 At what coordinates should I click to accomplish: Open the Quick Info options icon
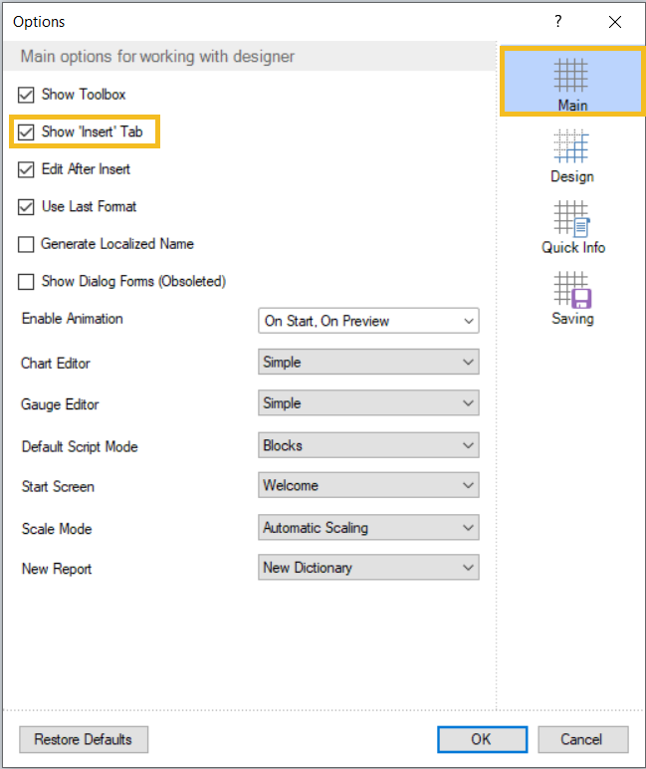click(x=572, y=218)
